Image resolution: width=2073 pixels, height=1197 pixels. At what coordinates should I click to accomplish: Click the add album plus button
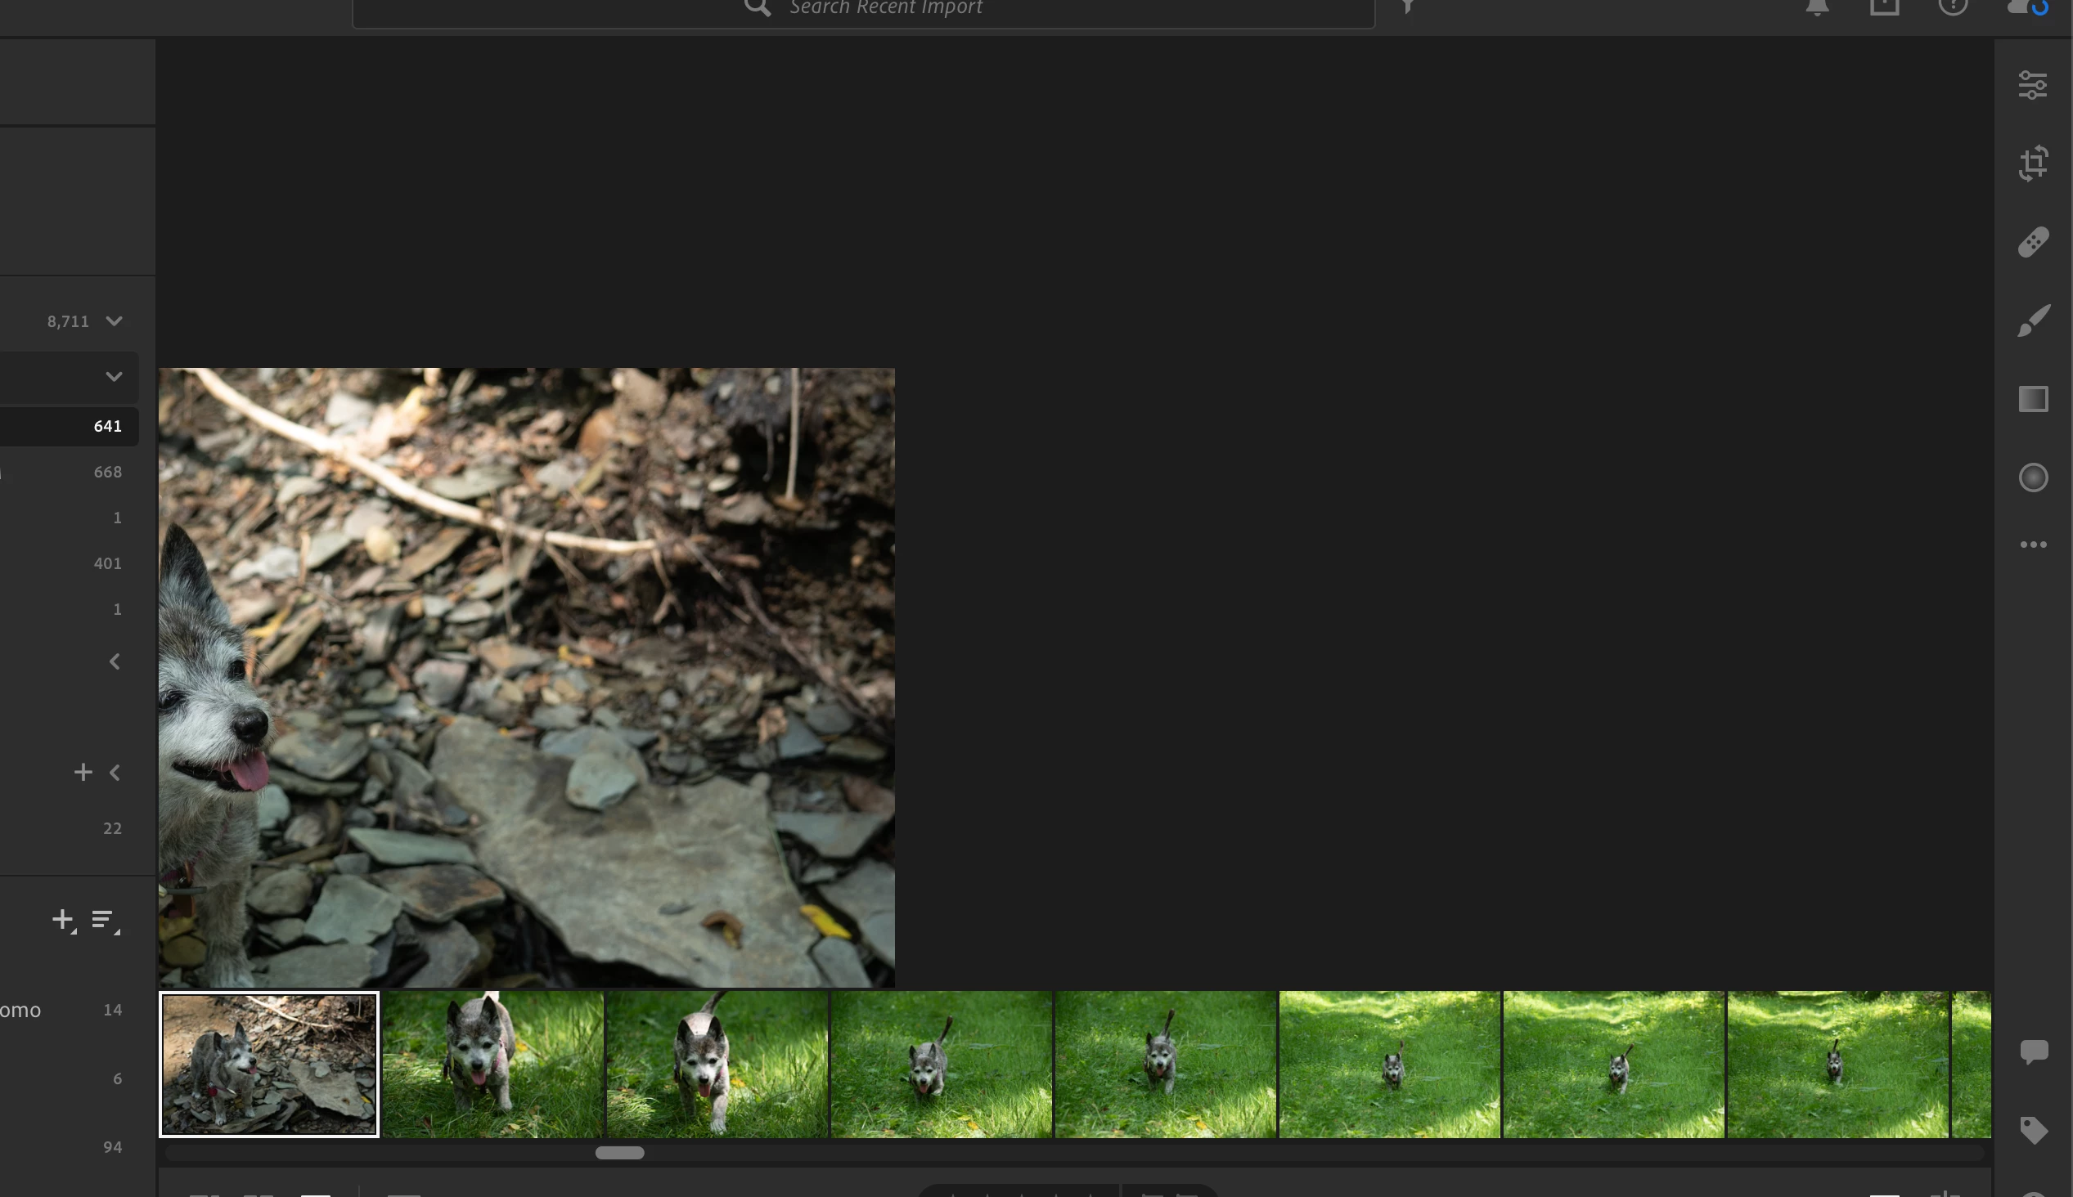pos(63,920)
